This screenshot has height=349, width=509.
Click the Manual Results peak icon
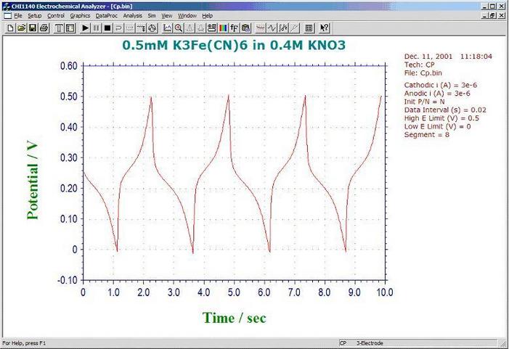pos(190,28)
